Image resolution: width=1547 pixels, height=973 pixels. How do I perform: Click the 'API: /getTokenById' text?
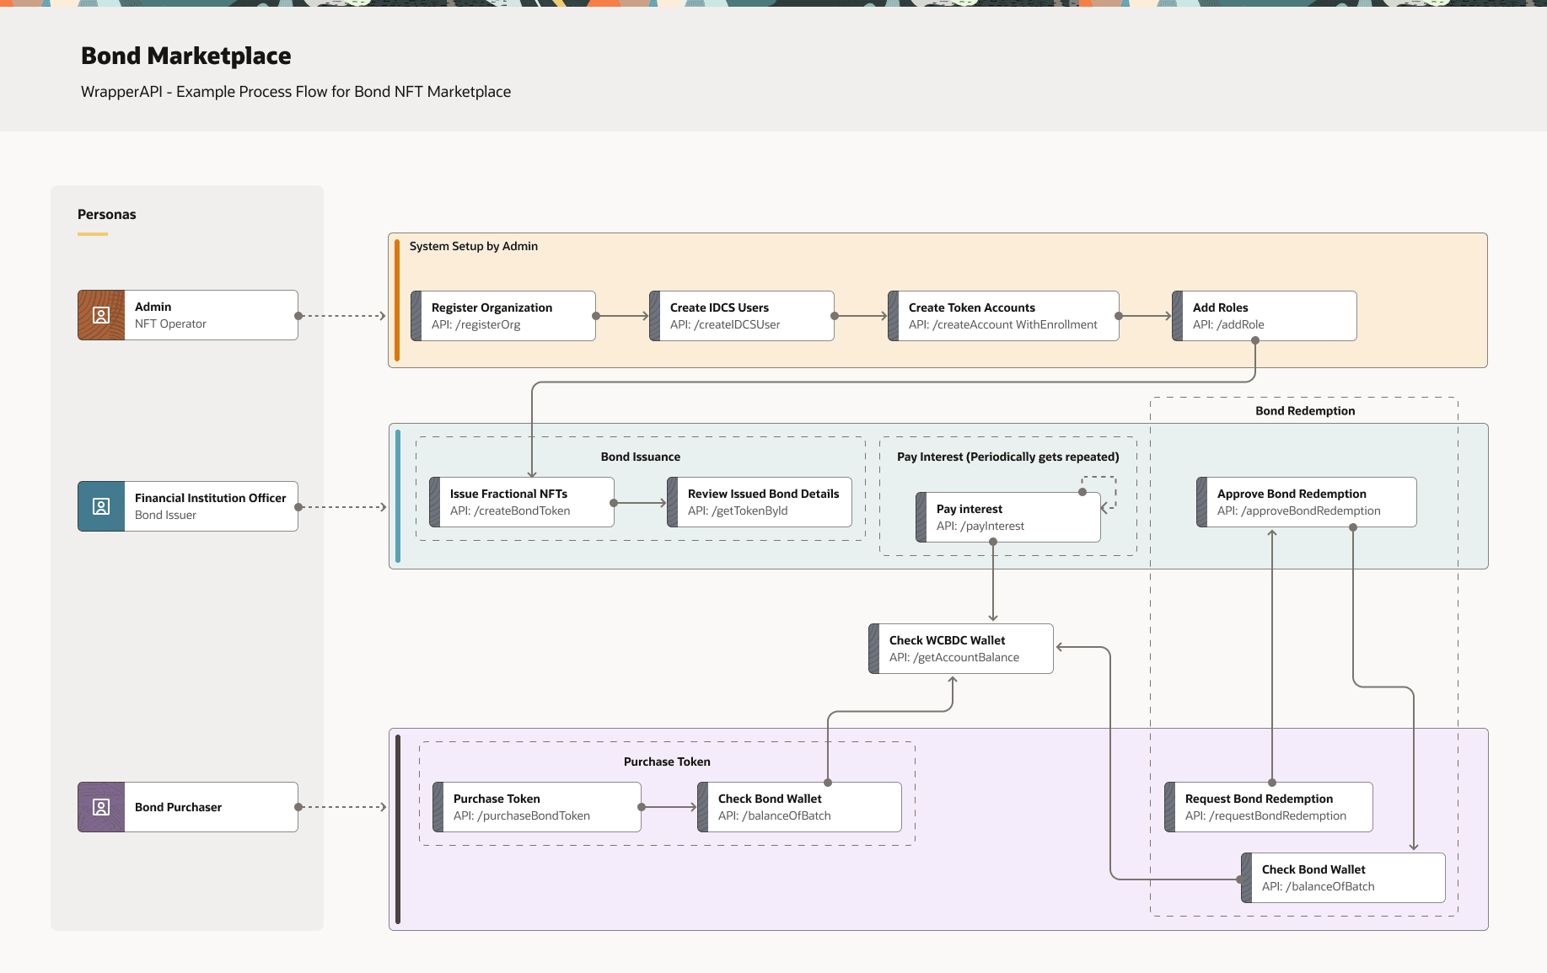[x=738, y=511]
